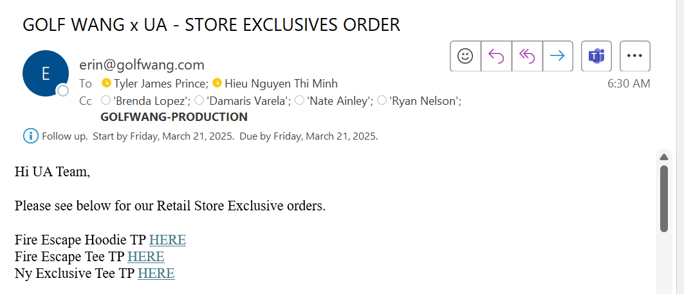Select recipient Hieu Nguyen Thi Minh
This screenshot has width=684, height=294.
point(281,84)
